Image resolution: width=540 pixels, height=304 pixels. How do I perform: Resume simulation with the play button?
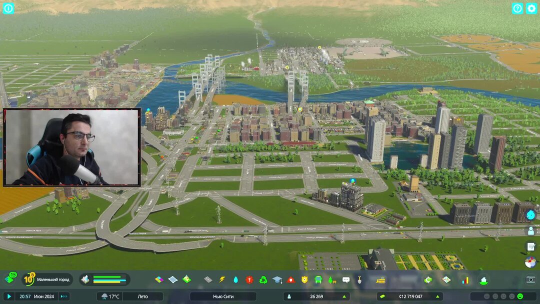click(9, 296)
